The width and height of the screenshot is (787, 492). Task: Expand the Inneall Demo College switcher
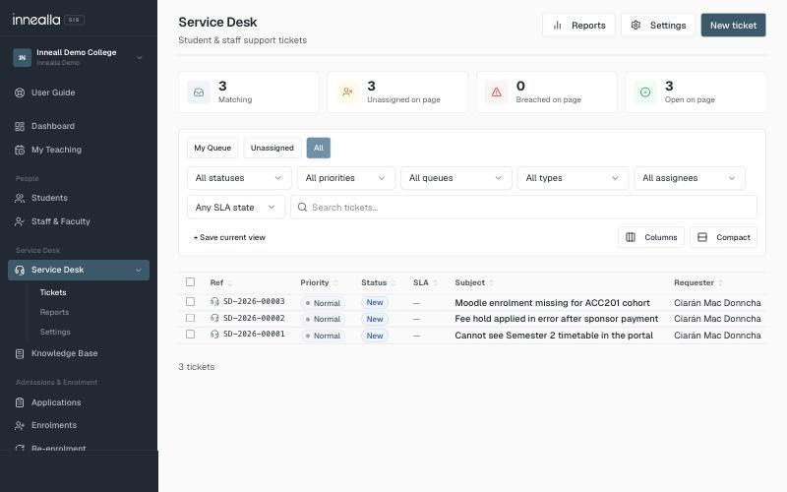pos(140,58)
